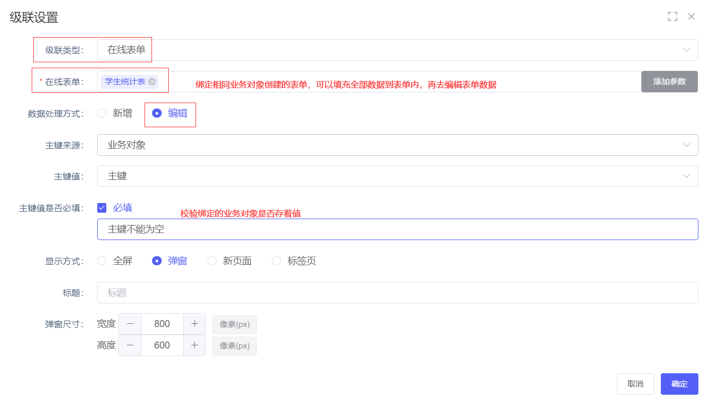Confirm with the 确定 button
Screen dimensions: 714x406
[x=679, y=384]
